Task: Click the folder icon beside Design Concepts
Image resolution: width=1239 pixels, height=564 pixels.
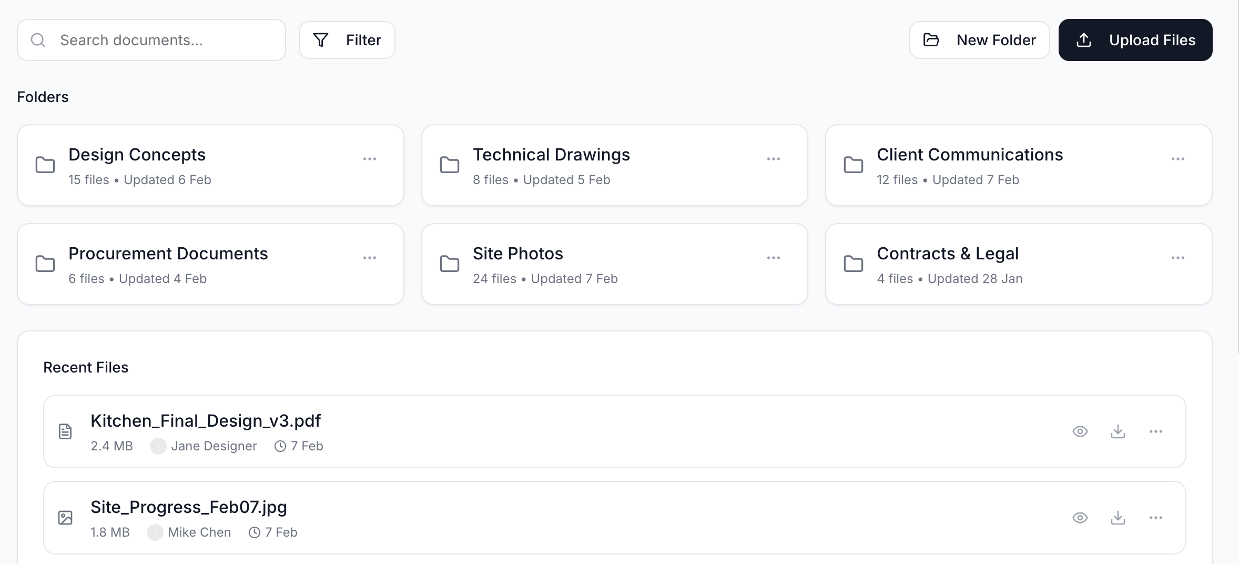Action: [x=45, y=165]
